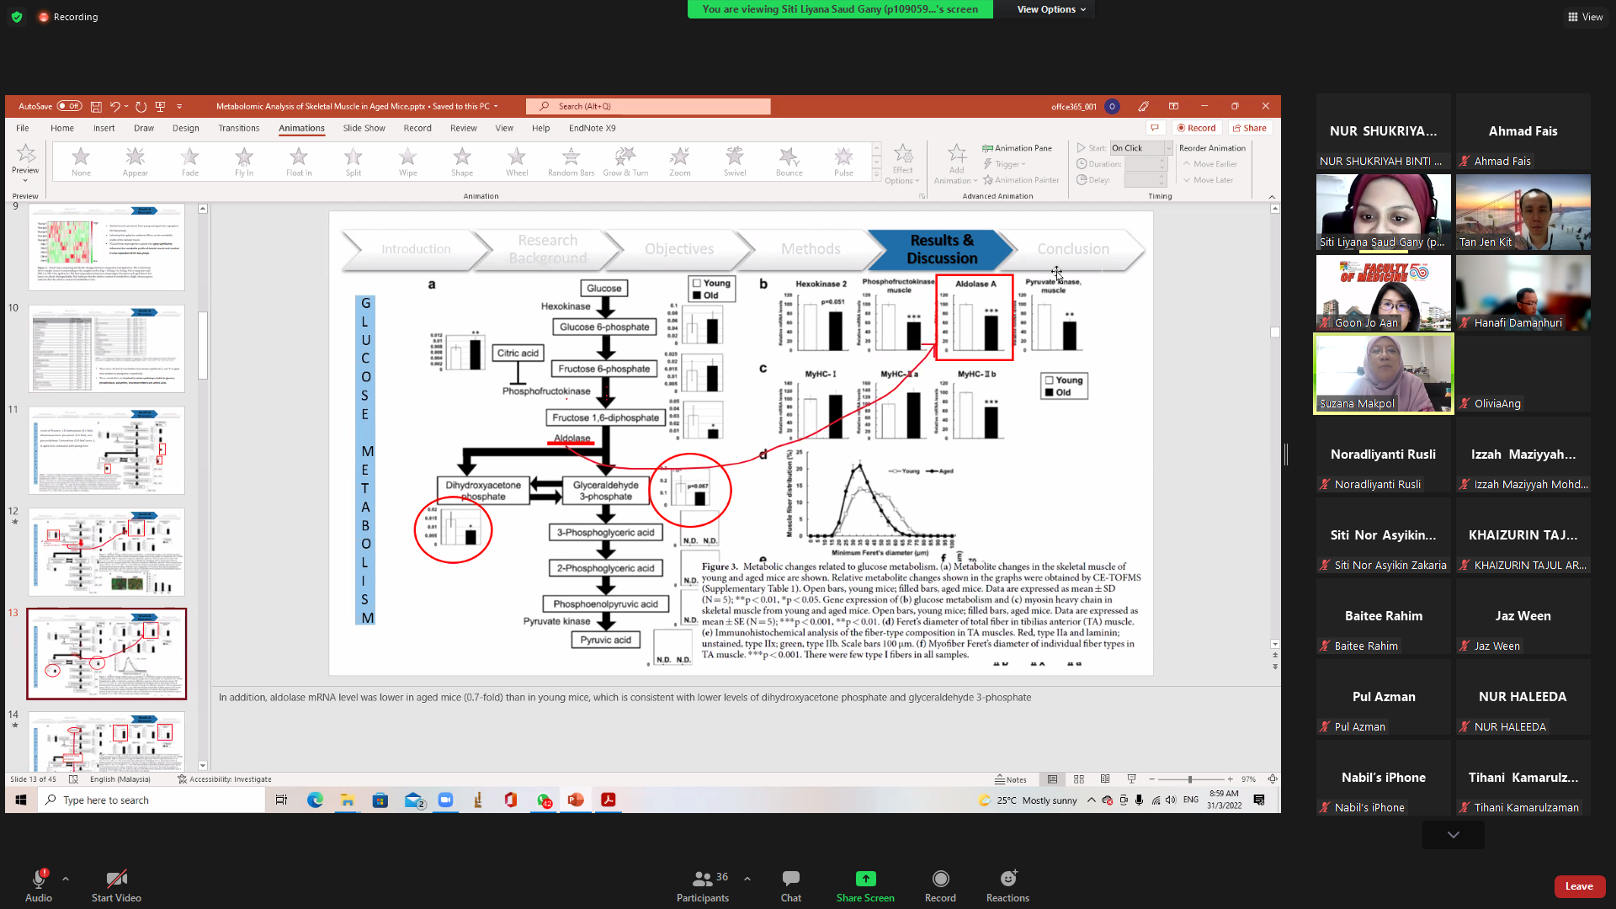Screen dimensions: 1616x909
Task: Click the red Leave button
Action: (1578, 886)
